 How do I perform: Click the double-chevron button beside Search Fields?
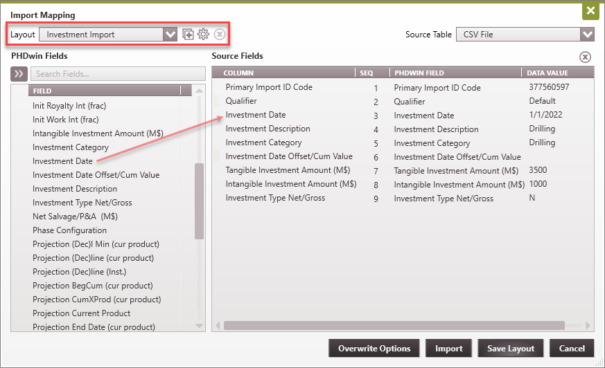click(x=19, y=74)
